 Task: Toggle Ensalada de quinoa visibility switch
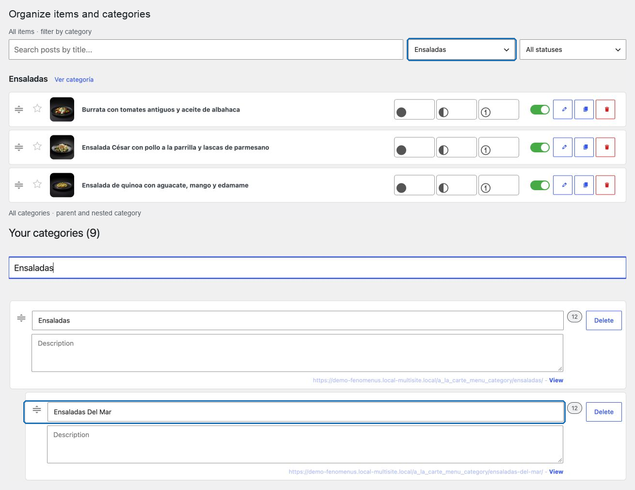[x=540, y=185]
